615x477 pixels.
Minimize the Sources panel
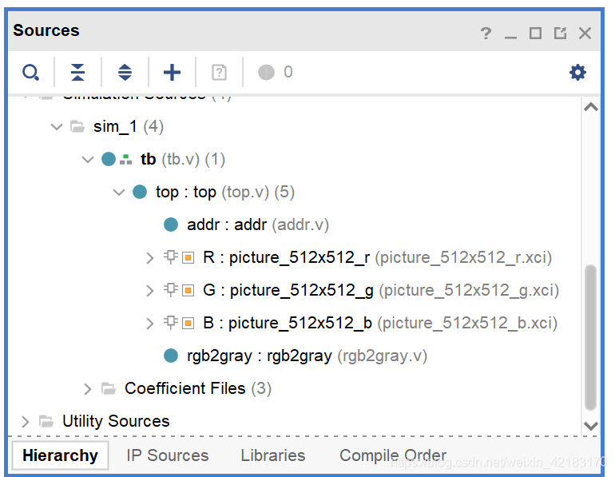click(x=510, y=37)
